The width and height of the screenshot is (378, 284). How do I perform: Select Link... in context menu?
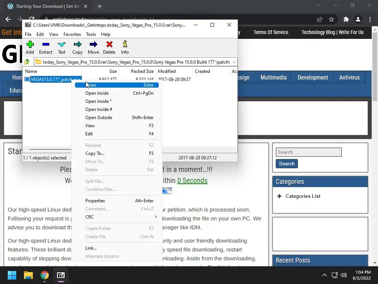tap(117, 248)
